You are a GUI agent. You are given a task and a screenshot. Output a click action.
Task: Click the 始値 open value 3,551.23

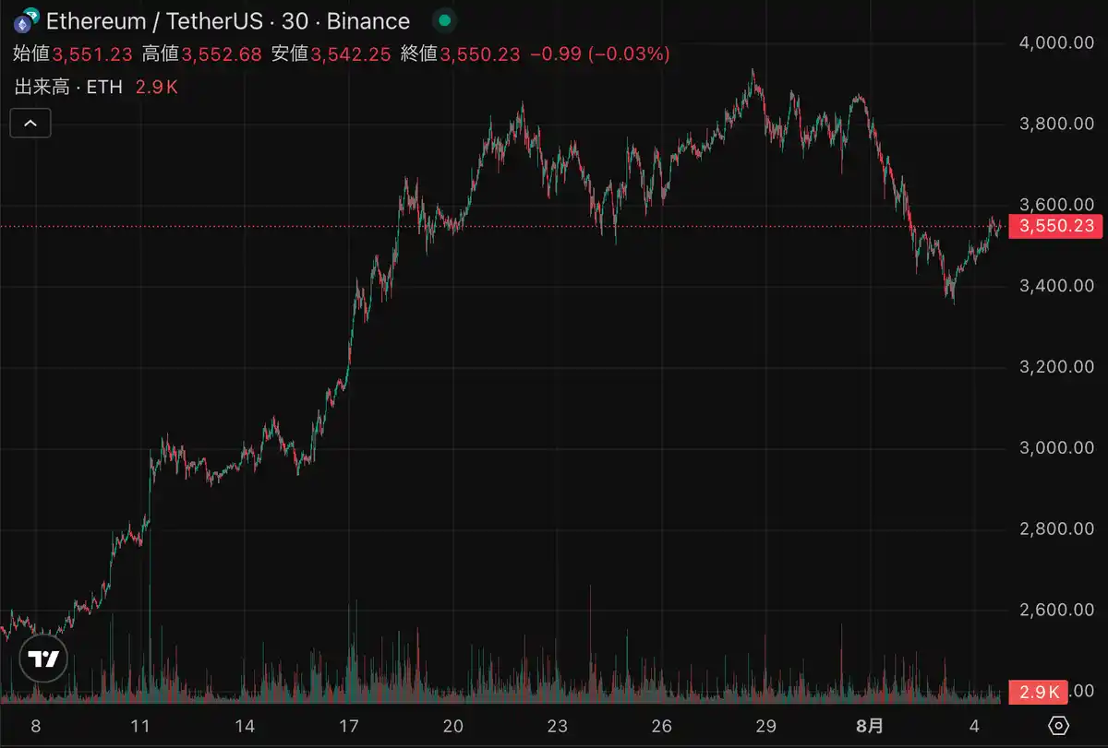[x=92, y=54]
